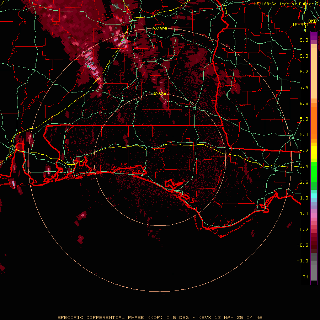Select the 8.2 scale label
Viewport: 320px width, 320px height.
pyautogui.click(x=304, y=71)
